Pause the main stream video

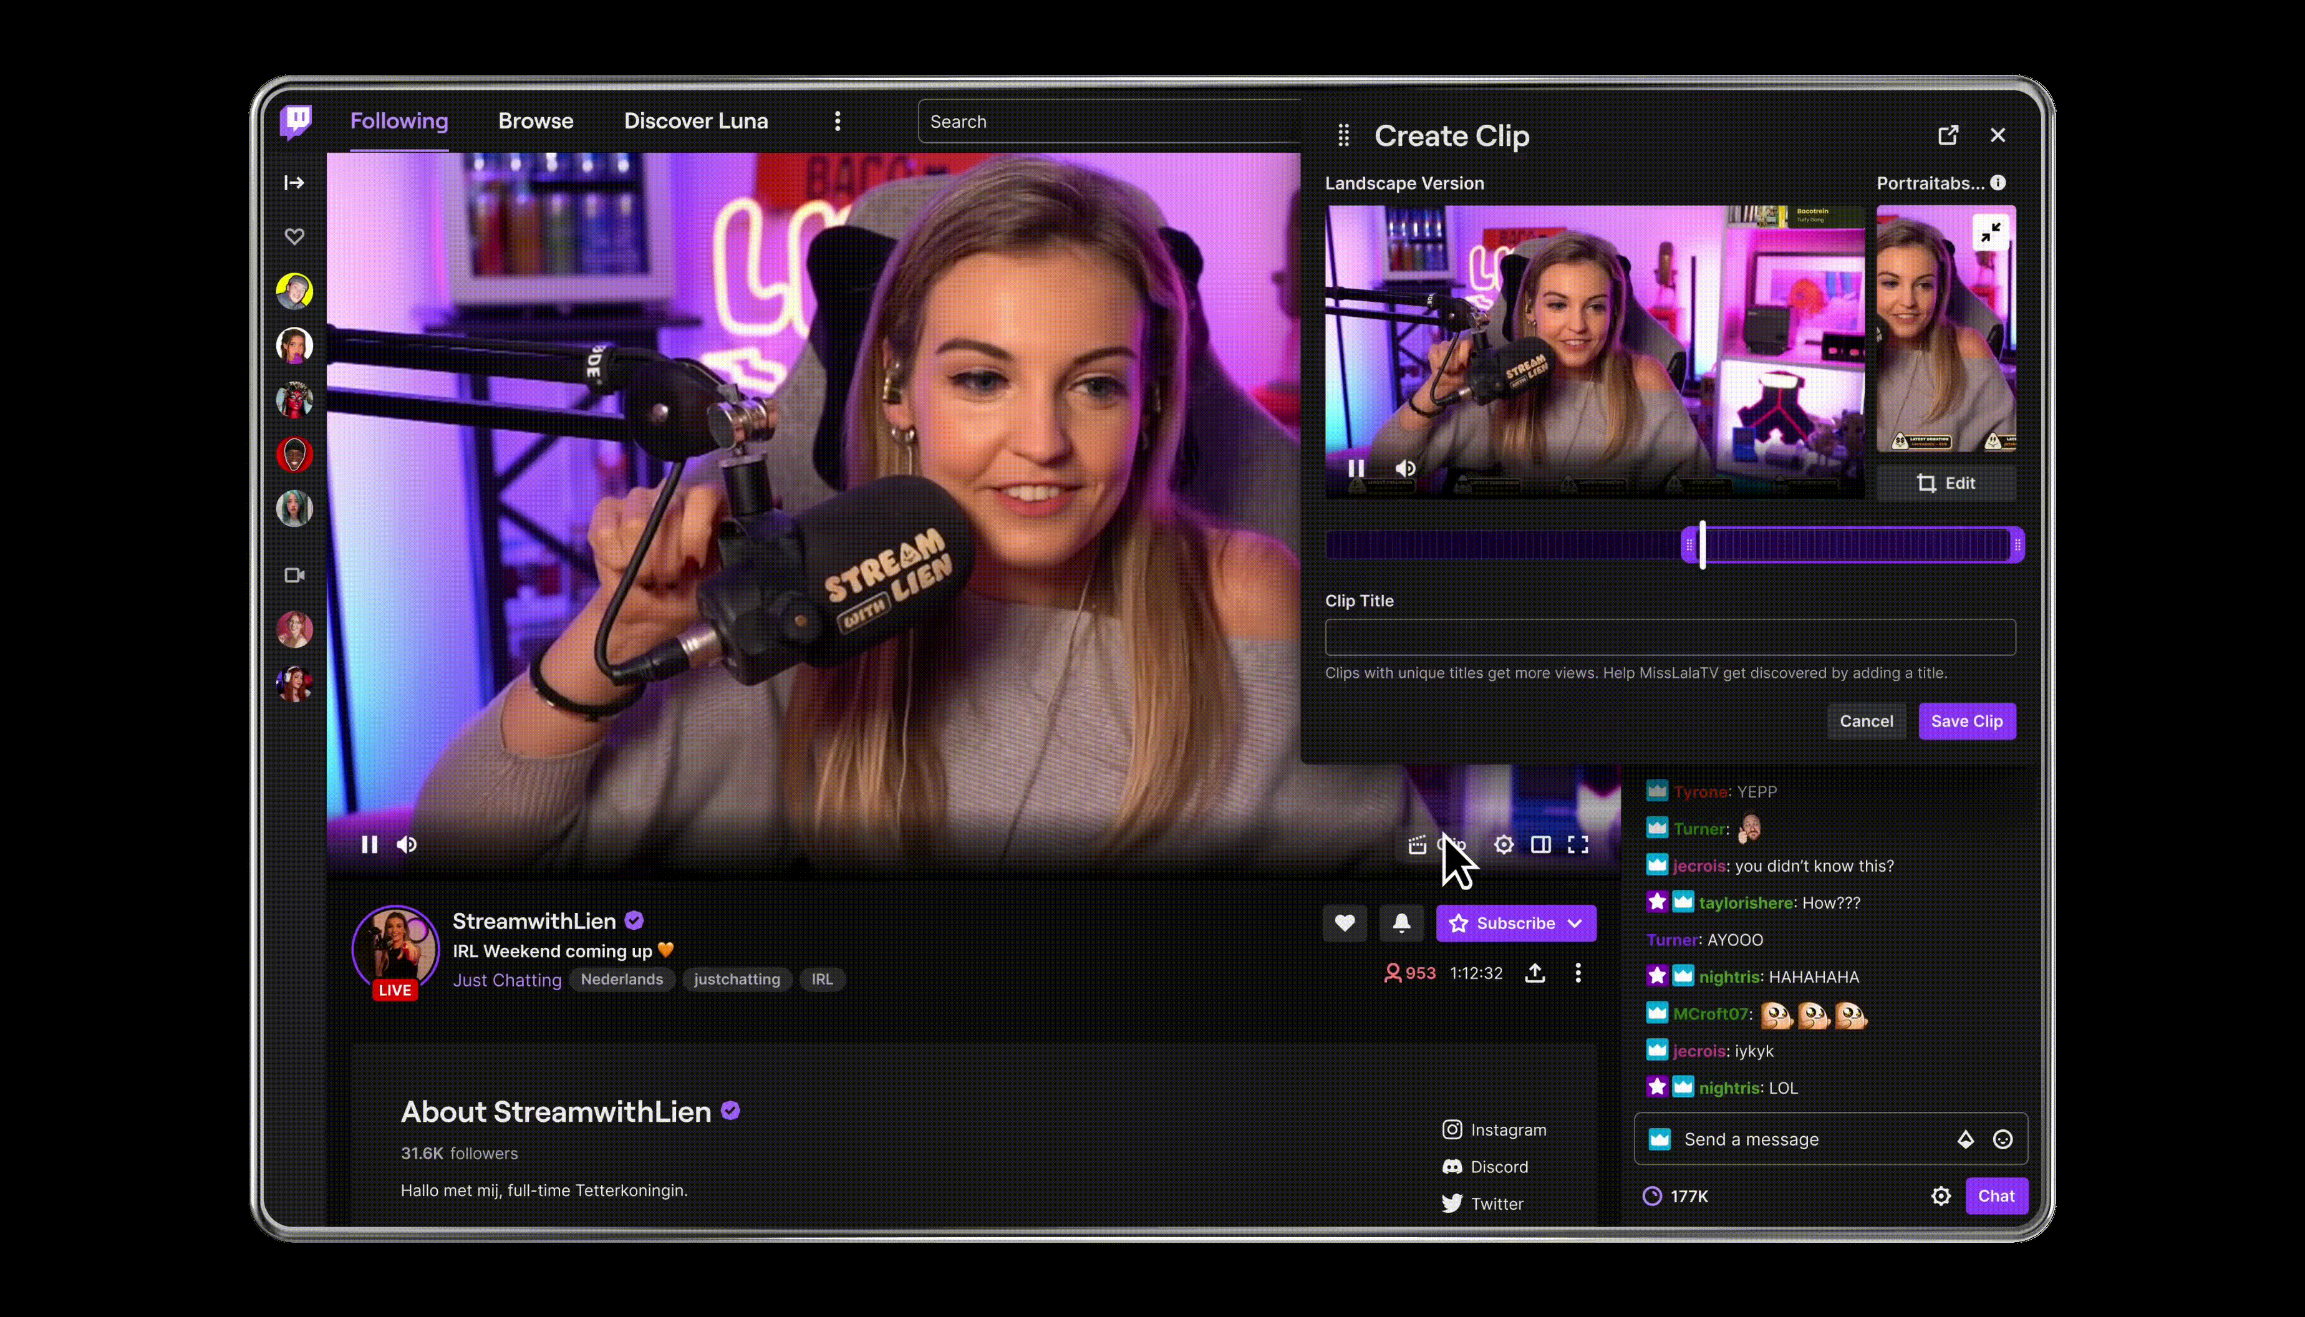click(x=369, y=844)
